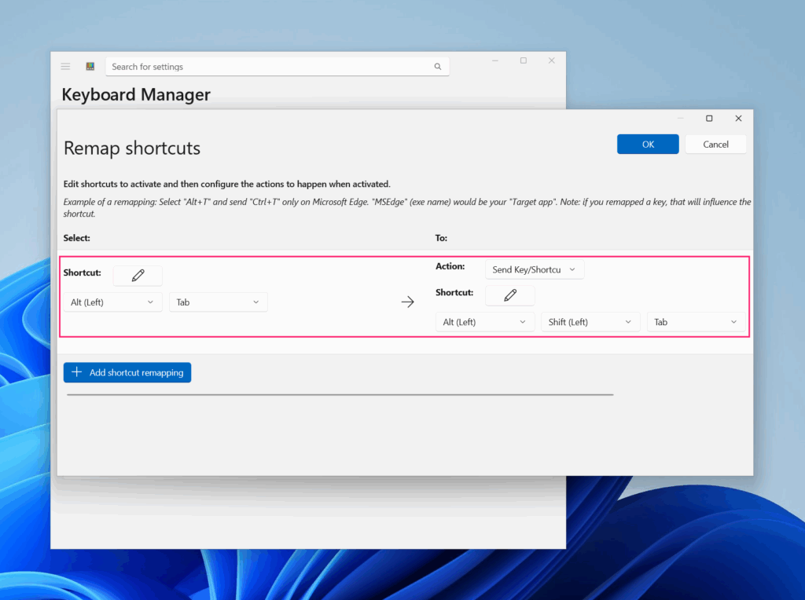Viewport: 805px width, 600px height.
Task: Click the italic 'Example of a remapping' note
Action: (407, 207)
